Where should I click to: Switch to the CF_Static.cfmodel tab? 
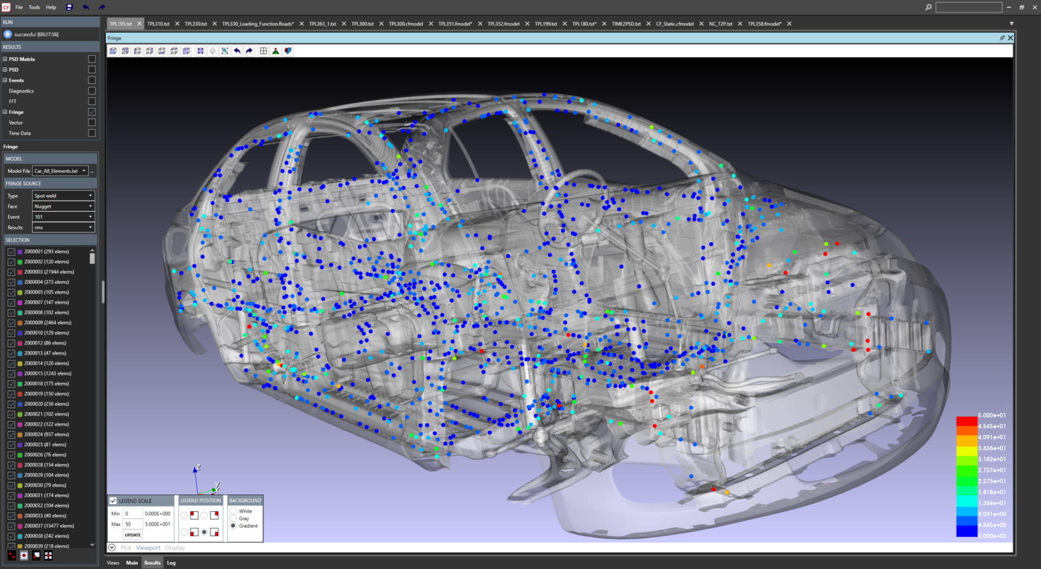(x=674, y=24)
